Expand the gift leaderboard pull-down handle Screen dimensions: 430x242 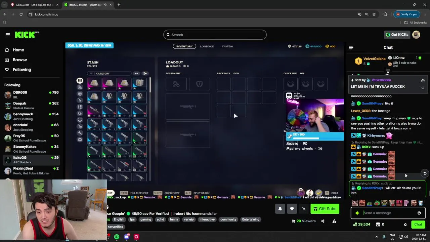(388, 72)
